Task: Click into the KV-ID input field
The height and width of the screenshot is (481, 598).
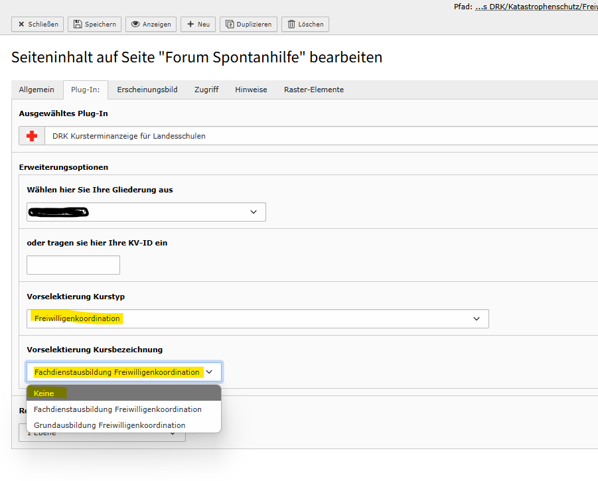Action: pyautogui.click(x=73, y=265)
